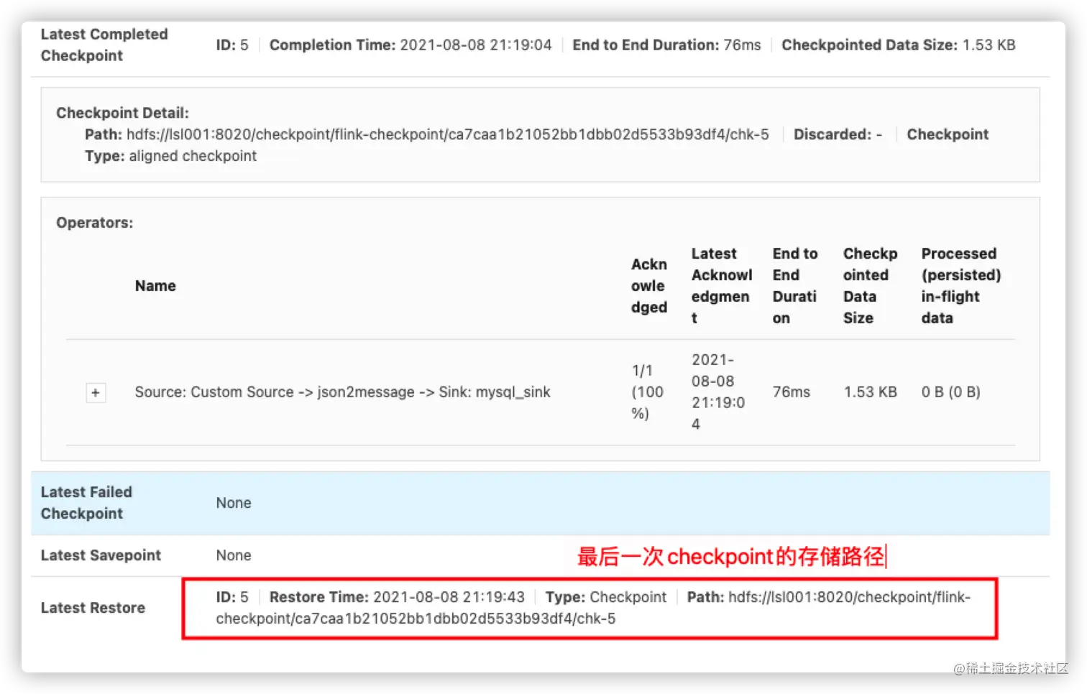1087x694 pixels.
Task: Click 'Type: Checkpoint' in Latest Restore row
Action: (606, 597)
